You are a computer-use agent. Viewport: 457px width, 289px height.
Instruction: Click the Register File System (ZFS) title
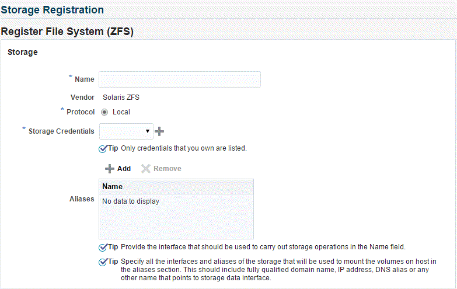(x=68, y=32)
